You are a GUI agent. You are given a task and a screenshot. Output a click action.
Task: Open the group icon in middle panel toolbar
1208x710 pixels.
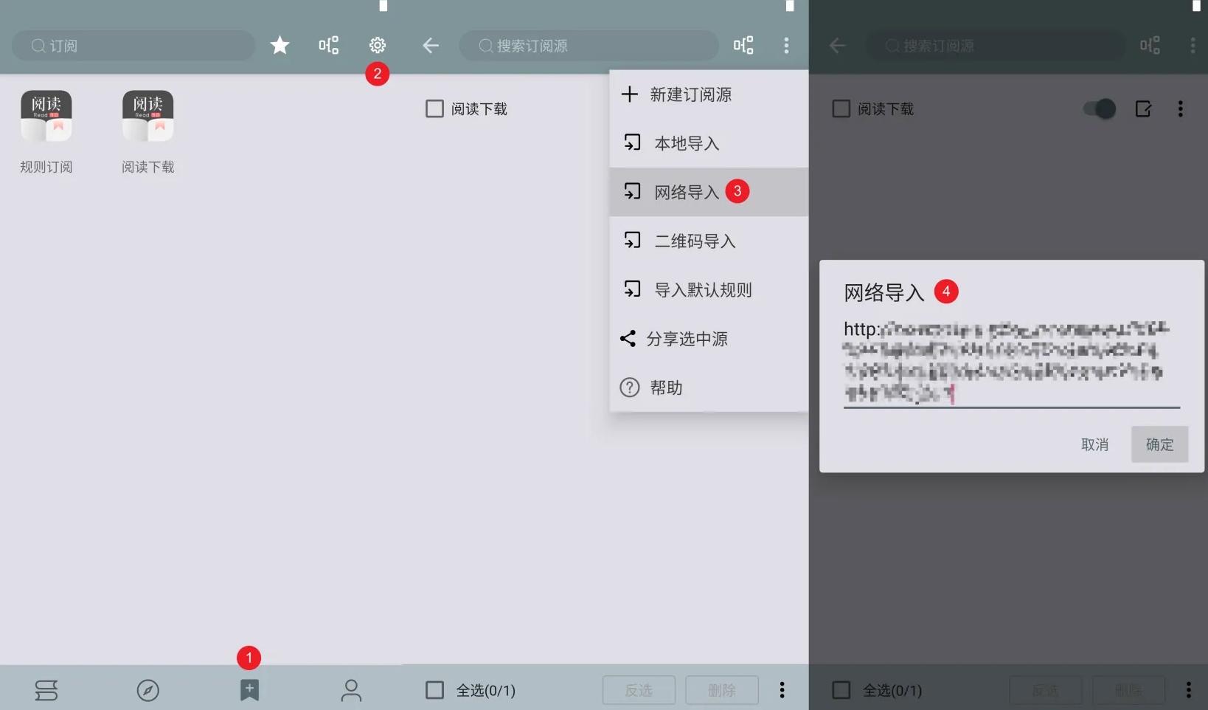(x=743, y=46)
